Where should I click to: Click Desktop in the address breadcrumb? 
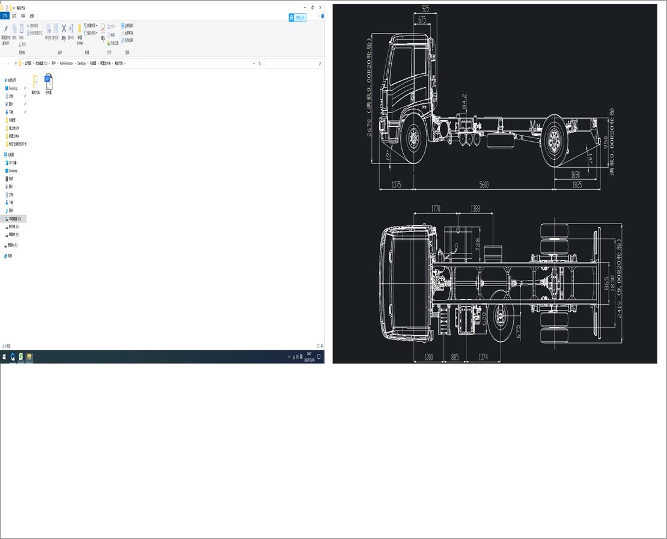coord(81,63)
